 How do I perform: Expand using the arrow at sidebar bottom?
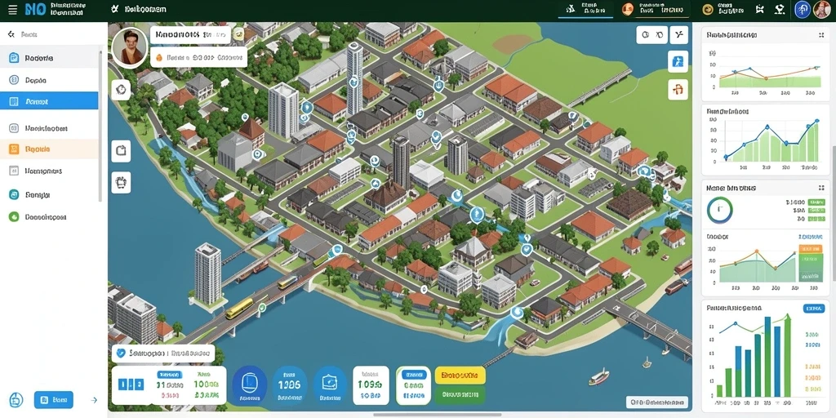click(x=95, y=400)
